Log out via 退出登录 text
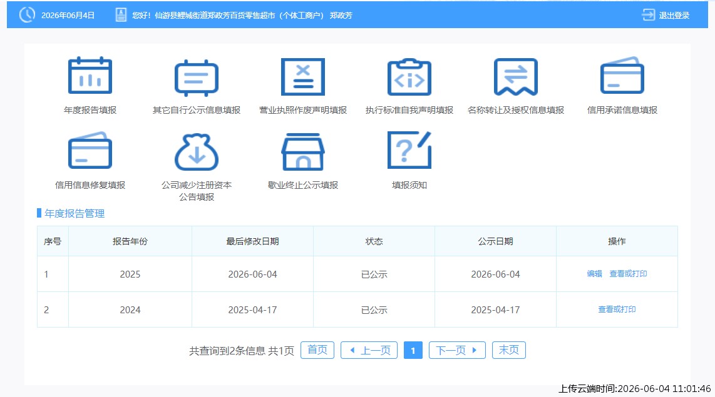 [x=674, y=16]
